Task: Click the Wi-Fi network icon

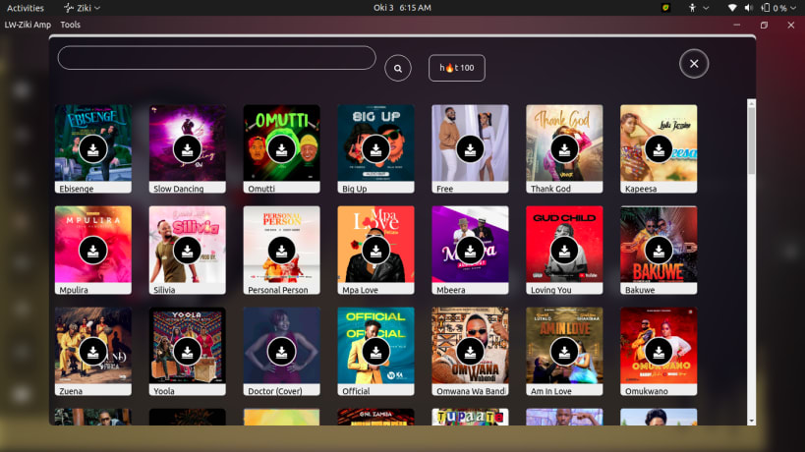Action: (732, 8)
